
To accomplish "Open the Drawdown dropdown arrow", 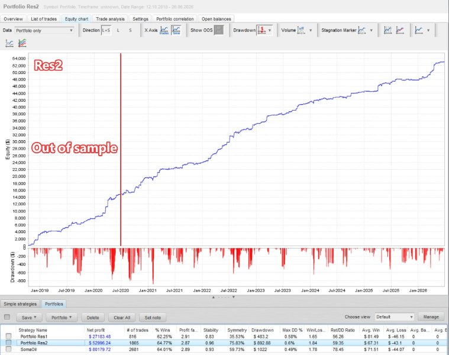I will 270,30.
